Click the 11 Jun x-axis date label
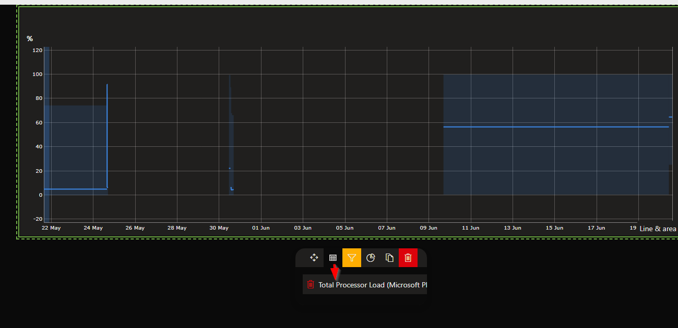Screen dimensions: 678x328 click(x=470, y=228)
